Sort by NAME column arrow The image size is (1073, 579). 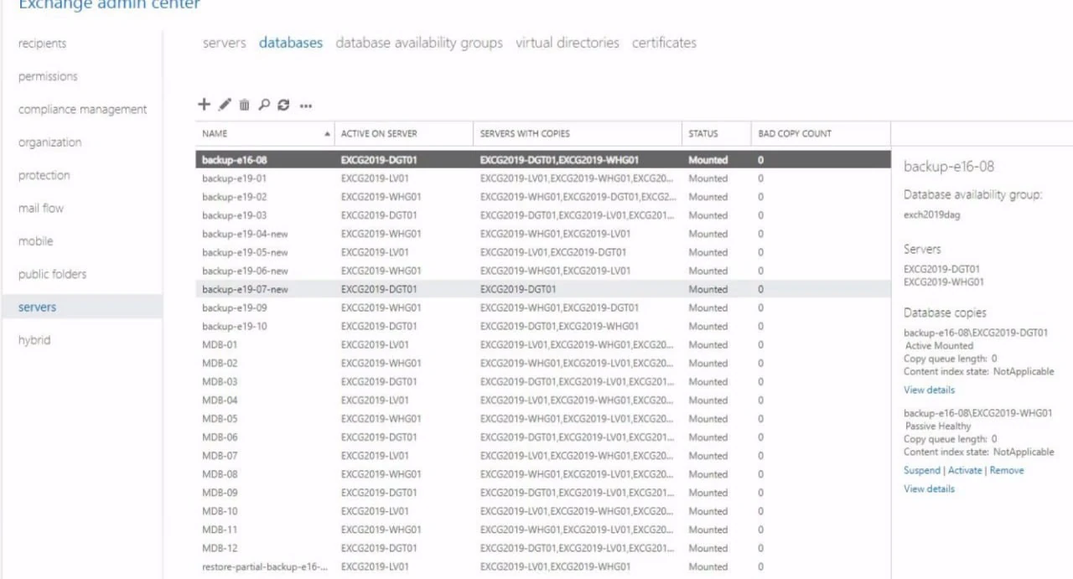pyautogui.click(x=326, y=134)
